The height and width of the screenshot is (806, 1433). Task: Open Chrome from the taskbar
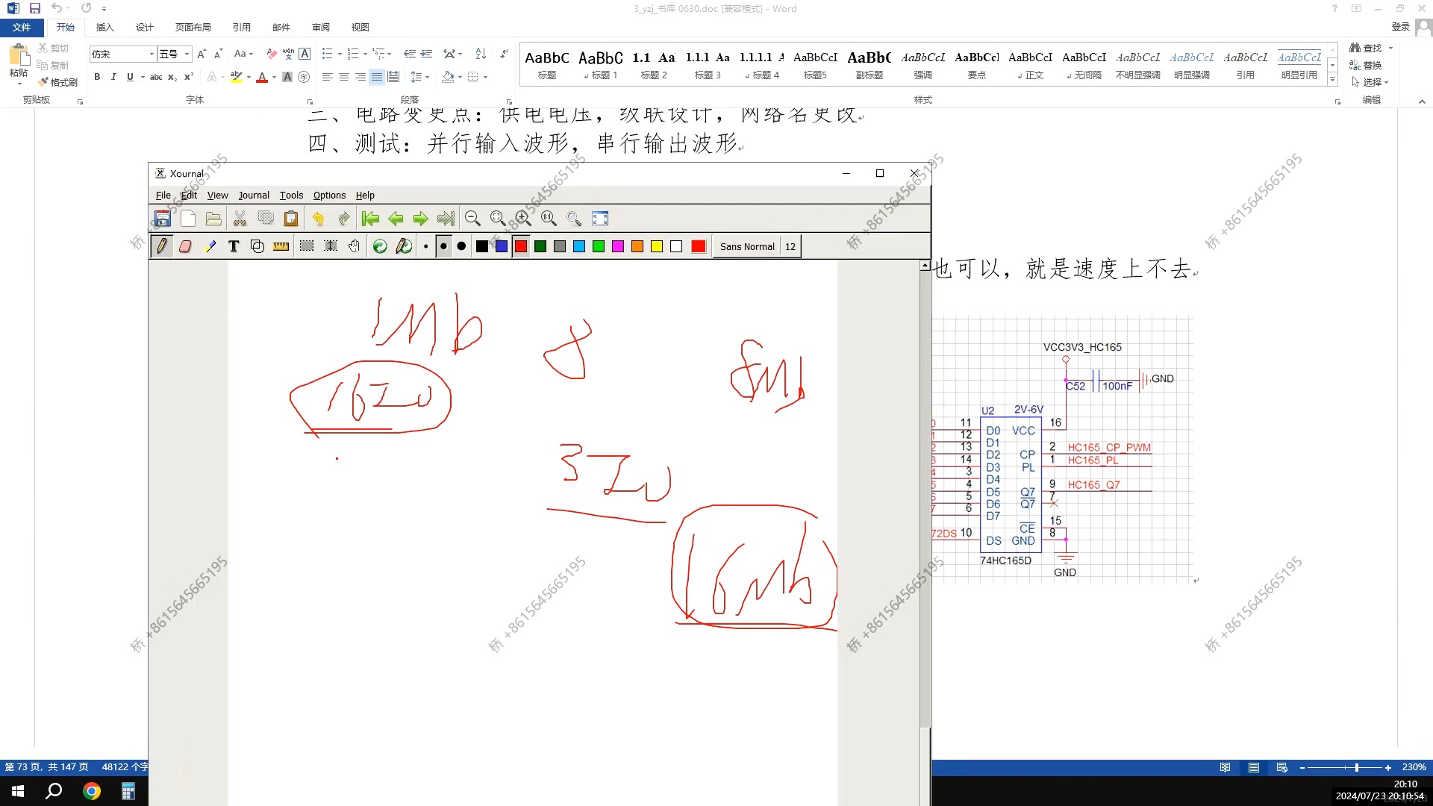coord(92,791)
